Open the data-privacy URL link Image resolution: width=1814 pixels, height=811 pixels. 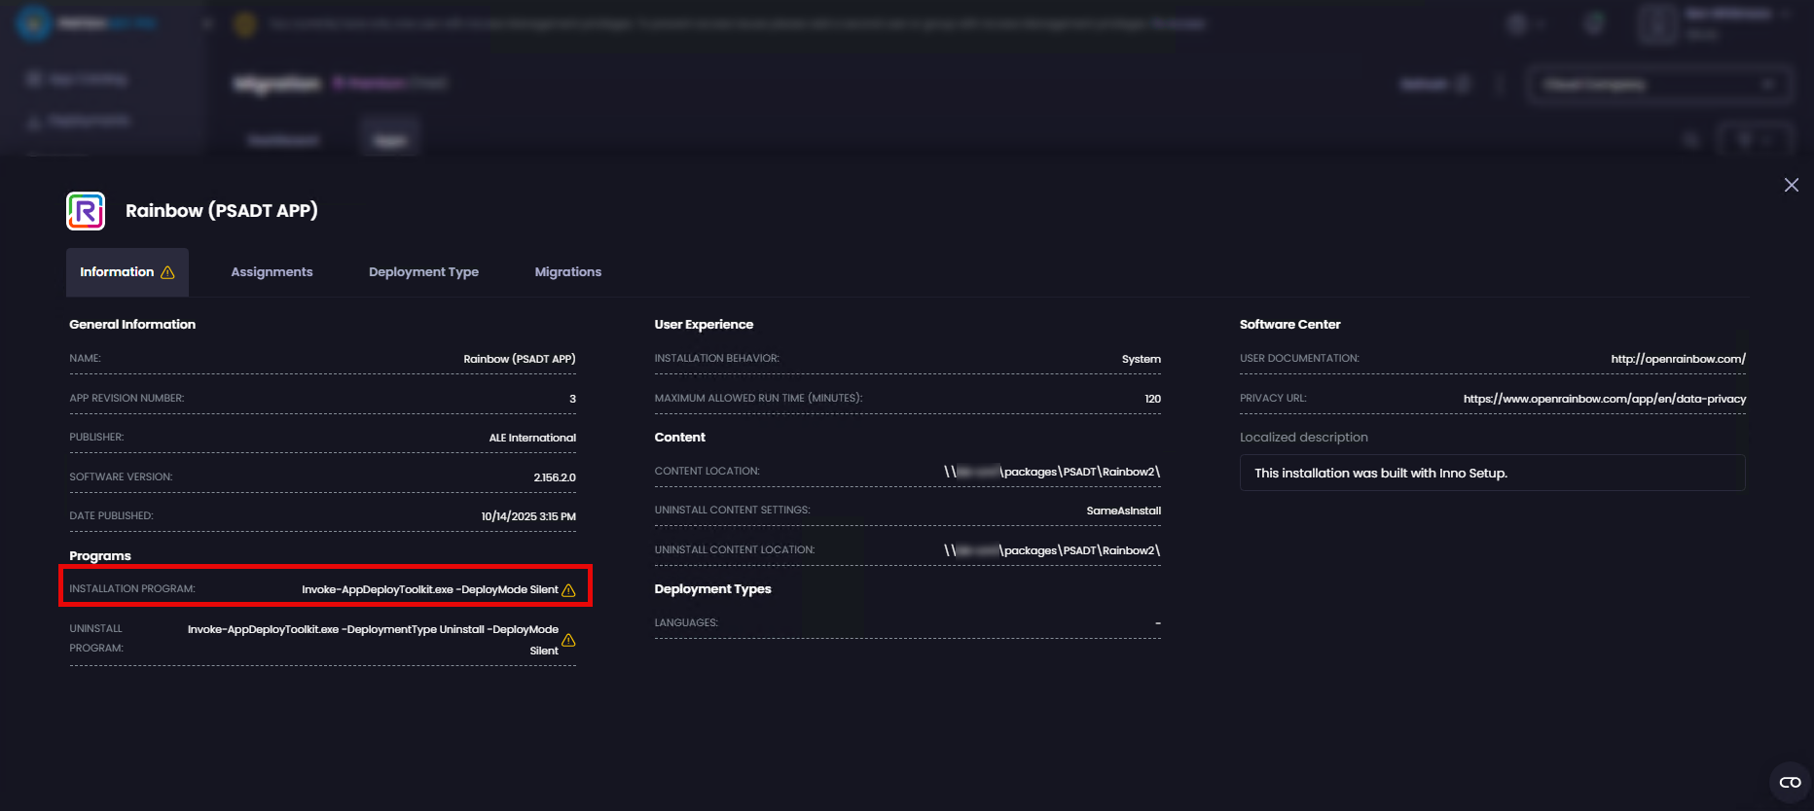click(1605, 399)
